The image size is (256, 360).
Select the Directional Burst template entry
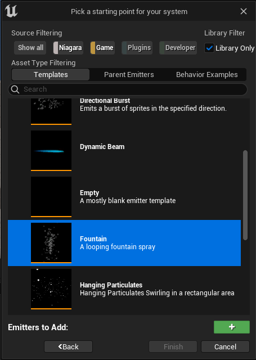[124, 112]
